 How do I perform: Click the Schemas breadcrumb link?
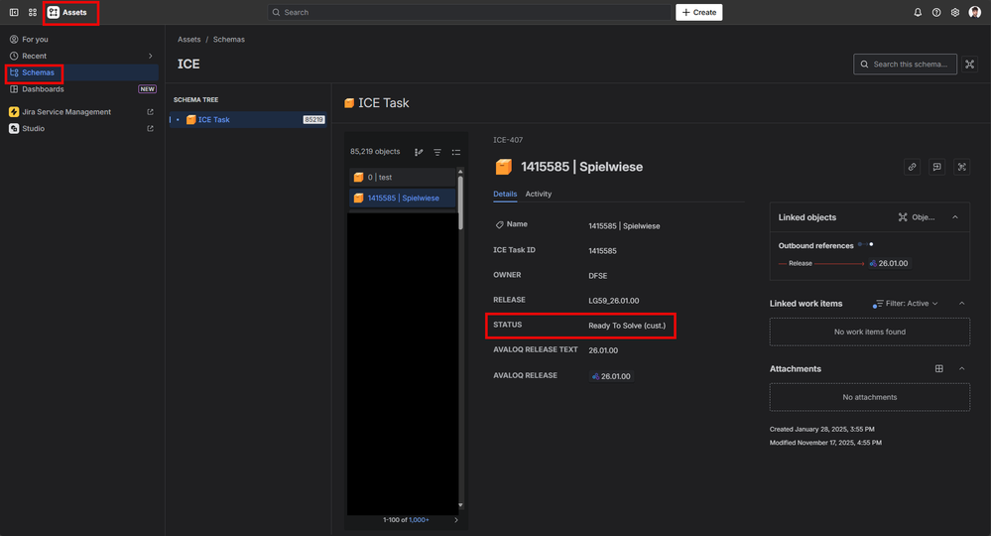coord(229,39)
